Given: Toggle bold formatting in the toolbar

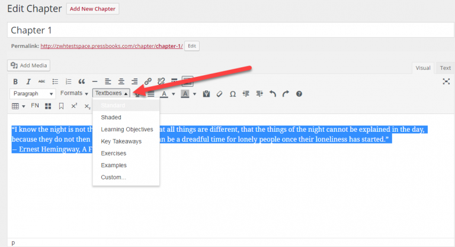Looking at the screenshot, I should click(x=15, y=82).
